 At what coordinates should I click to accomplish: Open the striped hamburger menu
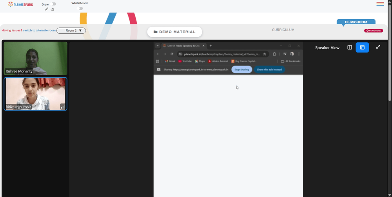[380, 4]
